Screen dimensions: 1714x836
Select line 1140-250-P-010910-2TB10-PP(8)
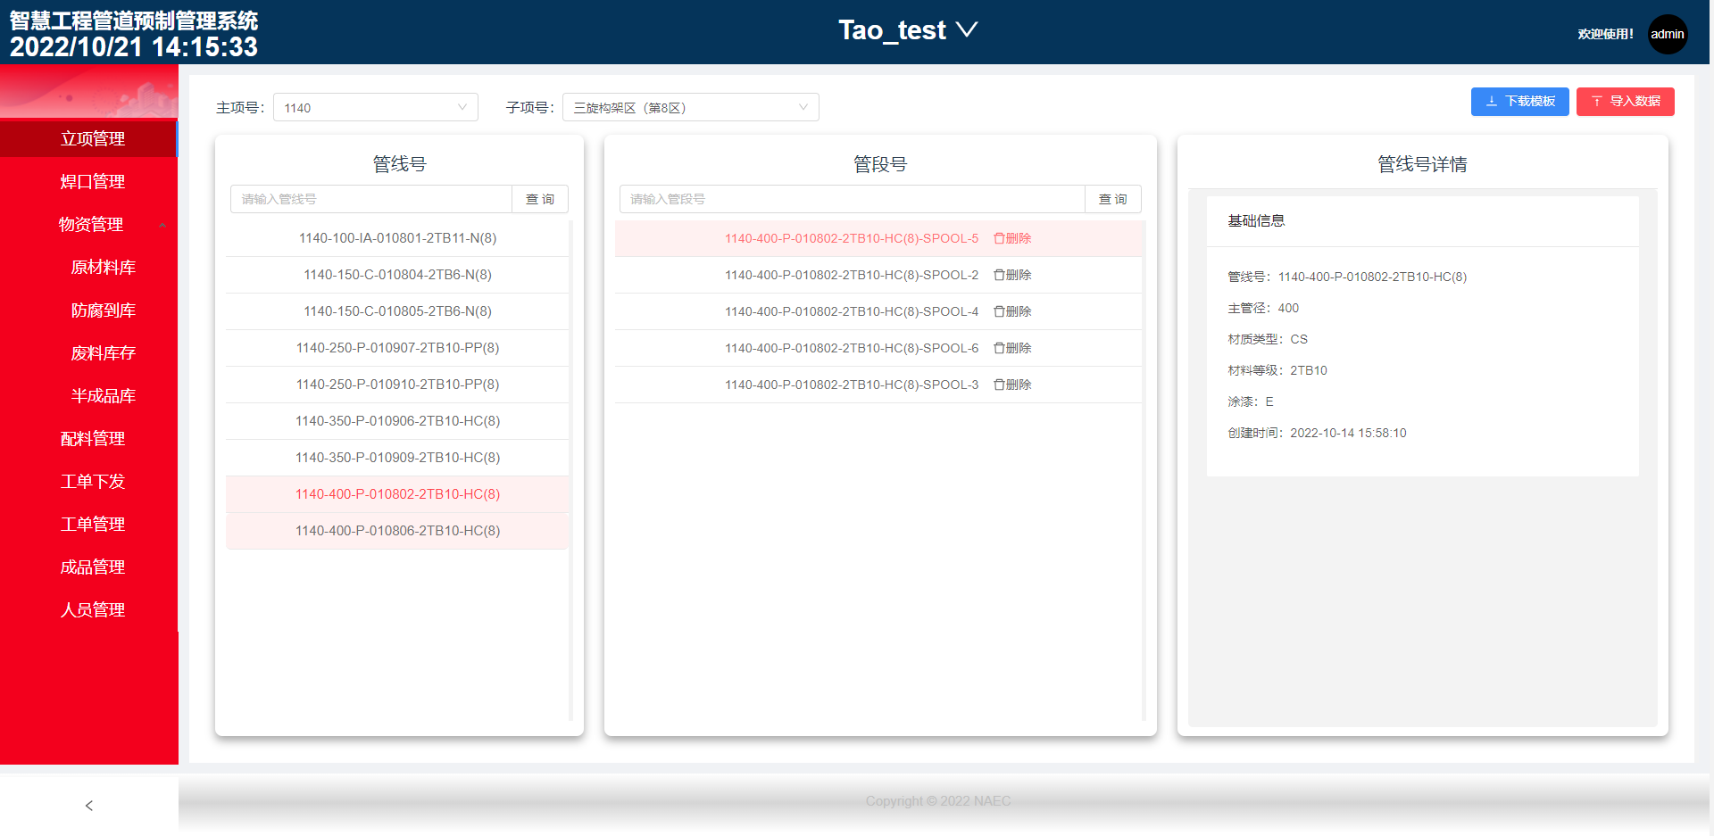tap(397, 385)
